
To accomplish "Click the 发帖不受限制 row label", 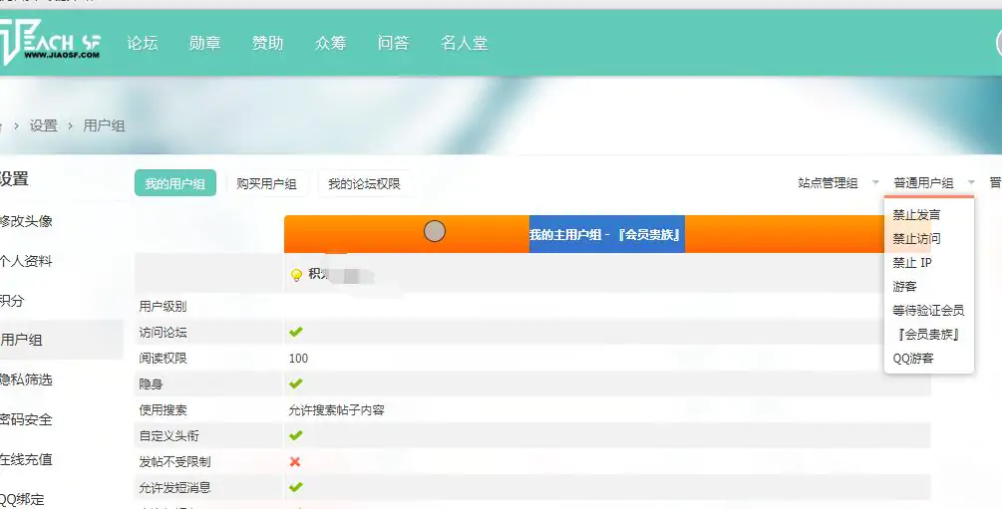I will [175, 462].
